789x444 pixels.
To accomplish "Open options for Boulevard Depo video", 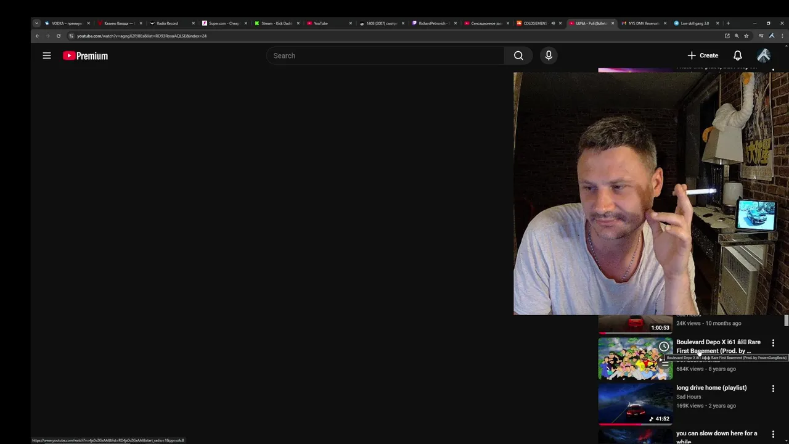I will [x=773, y=343].
